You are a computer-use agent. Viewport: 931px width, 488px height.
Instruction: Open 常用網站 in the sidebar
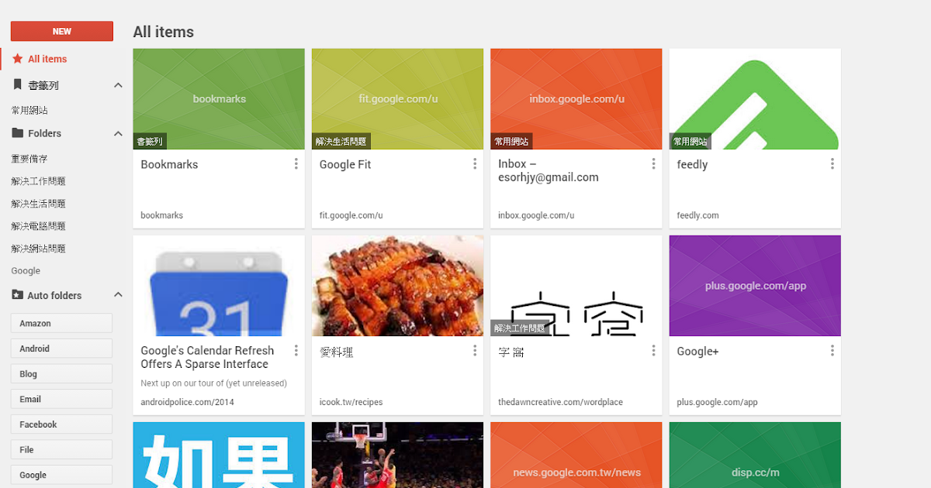click(x=29, y=111)
